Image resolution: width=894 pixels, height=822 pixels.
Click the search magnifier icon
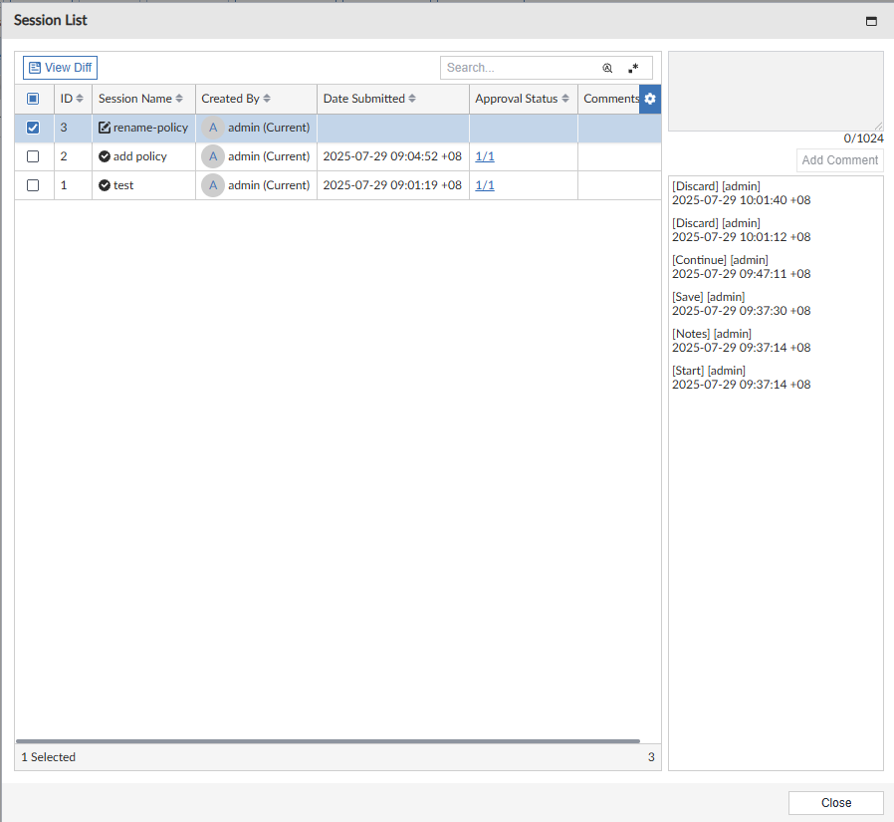click(x=607, y=68)
